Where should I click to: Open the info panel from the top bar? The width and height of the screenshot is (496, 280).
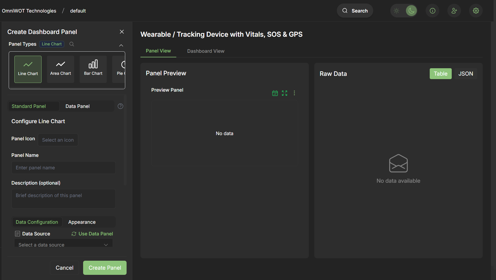(x=432, y=11)
